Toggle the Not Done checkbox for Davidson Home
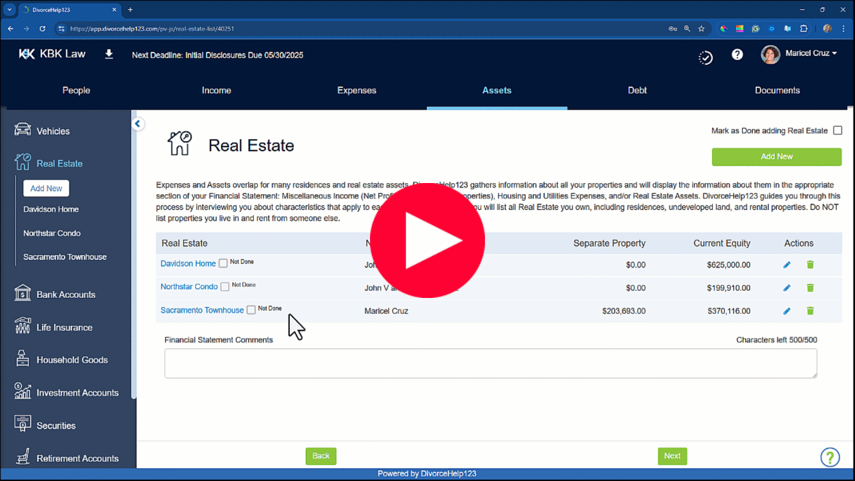This screenshot has width=855, height=481. click(x=222, y=263)
